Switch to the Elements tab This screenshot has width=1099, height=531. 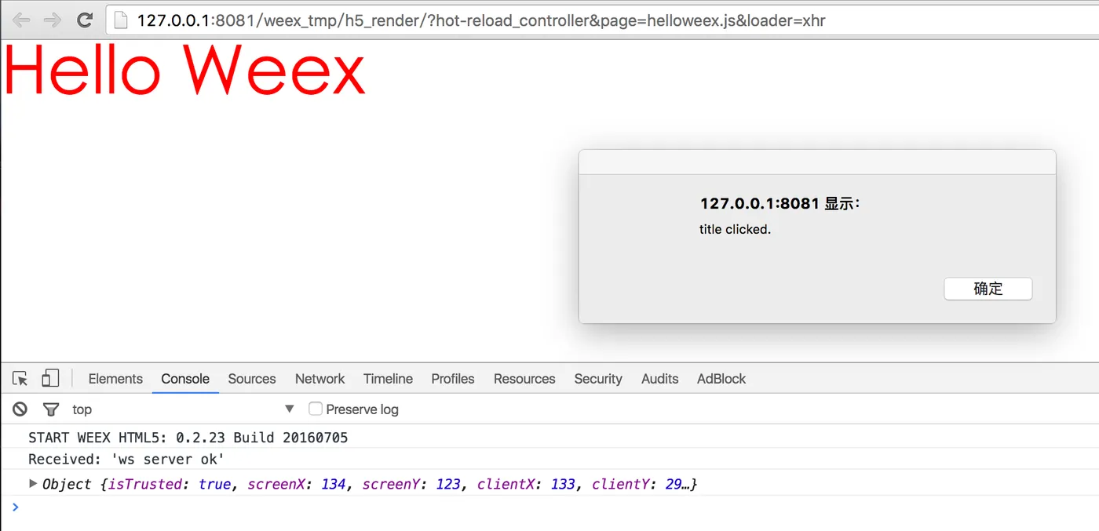115,379
